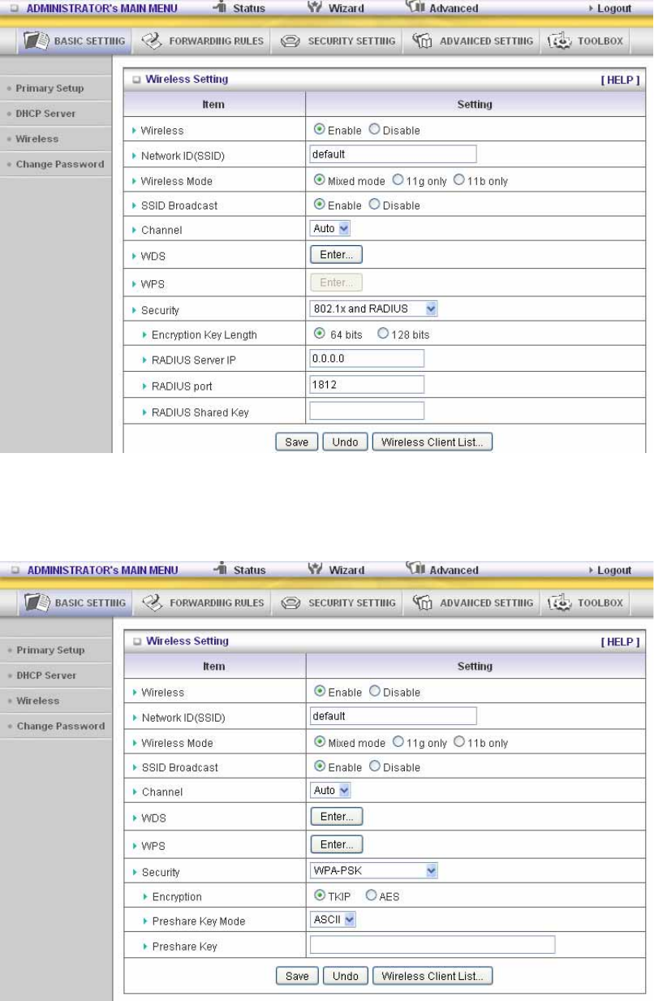Viewport: 654px width, 1001px height.
Task: Open DHCP Server in the WPA-PSK screenshot sidebar
Action: pyautogui.click(x=45, y=675)
